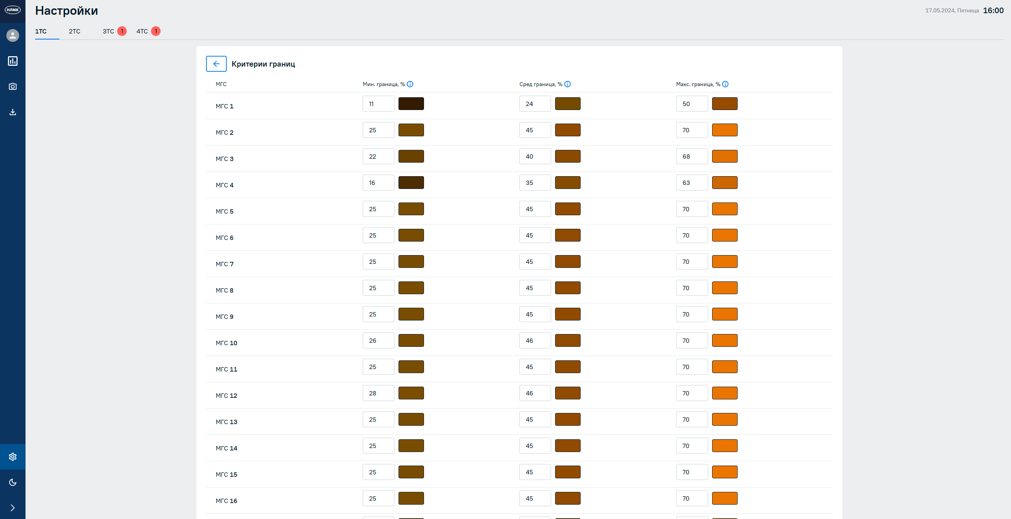Edit МГС 8 min boundary field

pos(379,288)
